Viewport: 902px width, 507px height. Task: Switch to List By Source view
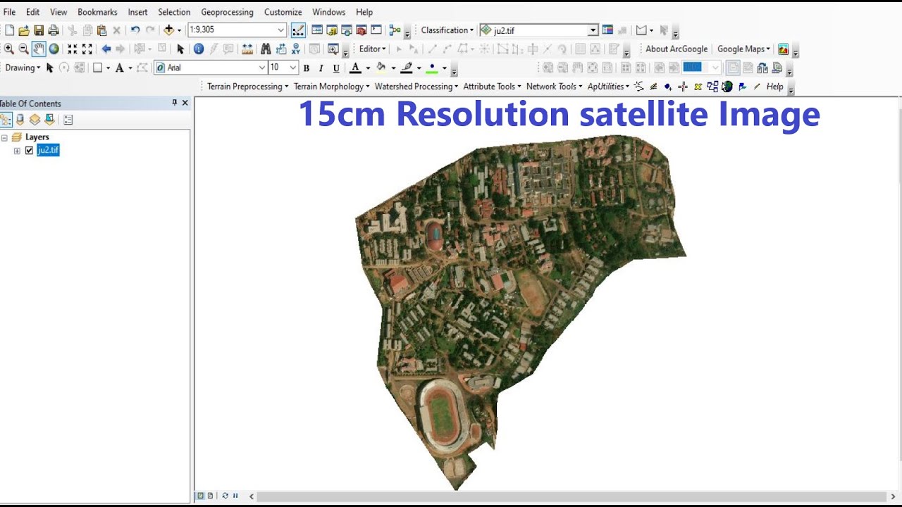click(20, 120)
